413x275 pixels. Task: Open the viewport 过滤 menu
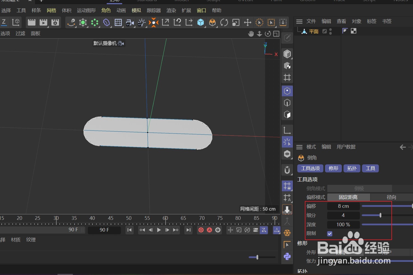pyautogui.click(x=20, y=33)
